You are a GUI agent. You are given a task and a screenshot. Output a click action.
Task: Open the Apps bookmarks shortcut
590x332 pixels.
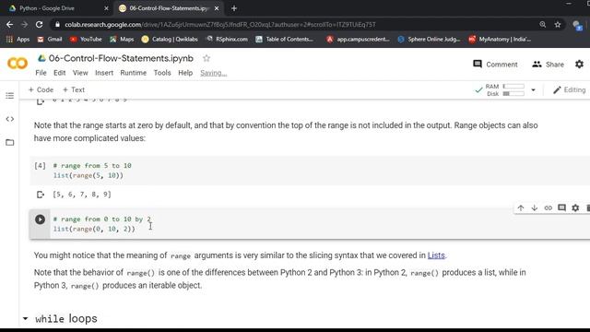18,39
